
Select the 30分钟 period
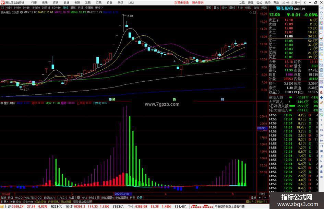46,8
